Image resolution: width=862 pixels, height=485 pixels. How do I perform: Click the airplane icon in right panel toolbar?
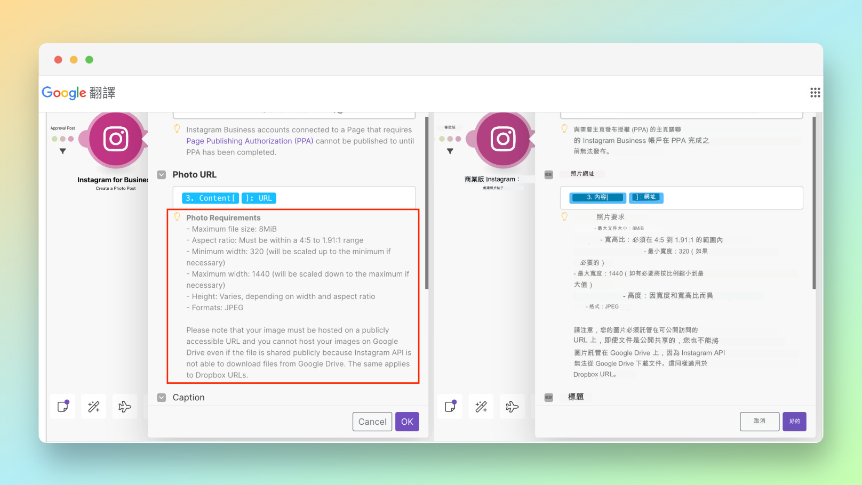point(512,407)
